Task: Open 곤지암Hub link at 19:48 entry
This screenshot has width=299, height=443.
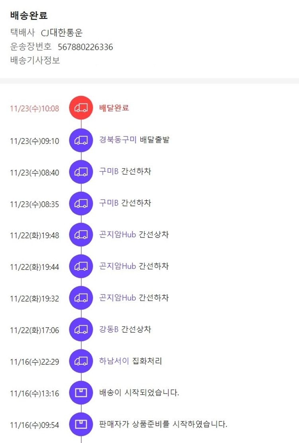Action: (x=118, y=234)
